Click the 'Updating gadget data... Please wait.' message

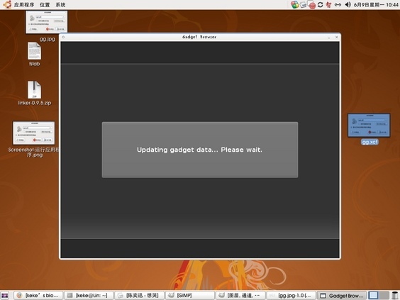point(199,150)
